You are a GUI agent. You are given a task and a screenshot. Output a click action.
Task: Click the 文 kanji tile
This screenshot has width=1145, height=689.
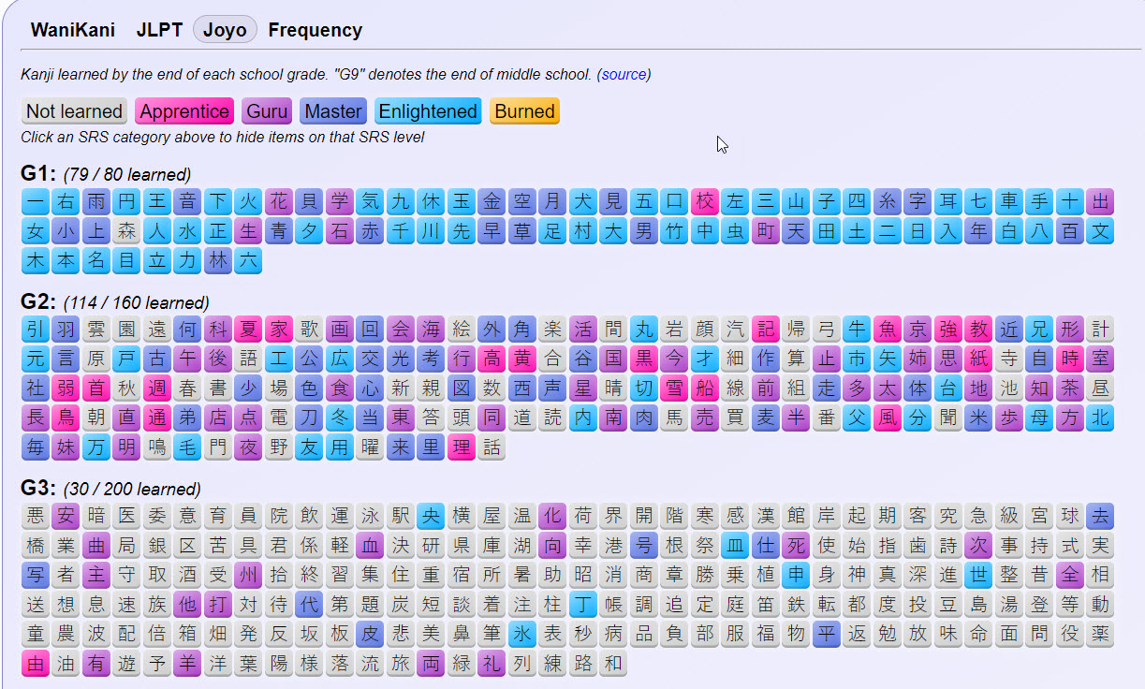pos(1100,231)
